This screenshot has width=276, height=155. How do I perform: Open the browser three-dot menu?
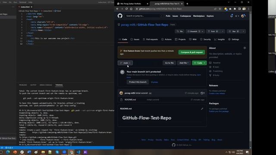[x=248, y=9]
